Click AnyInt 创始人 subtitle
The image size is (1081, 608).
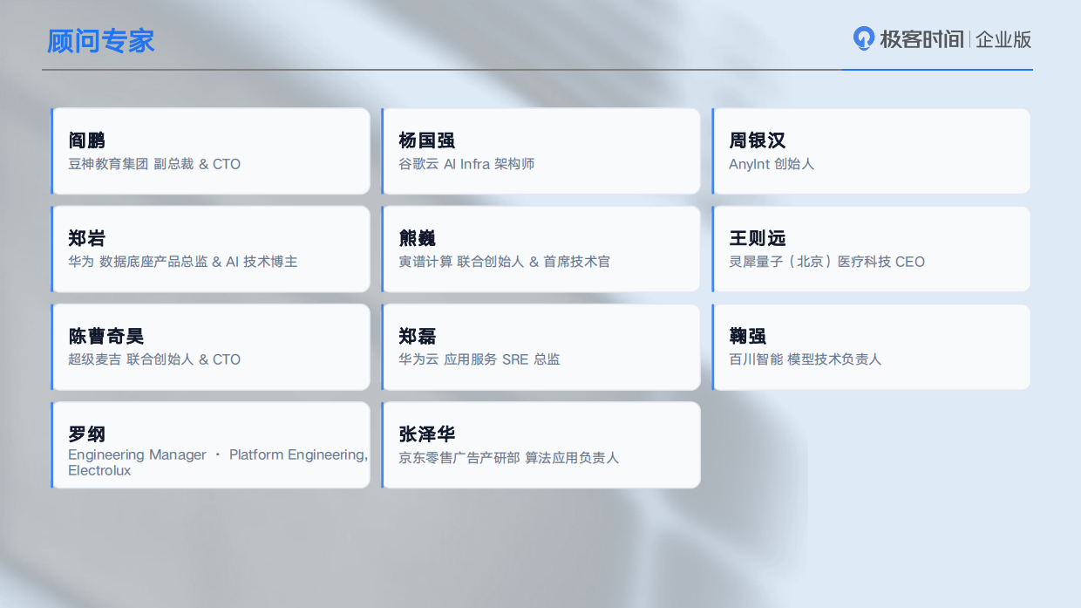(772, 164)
